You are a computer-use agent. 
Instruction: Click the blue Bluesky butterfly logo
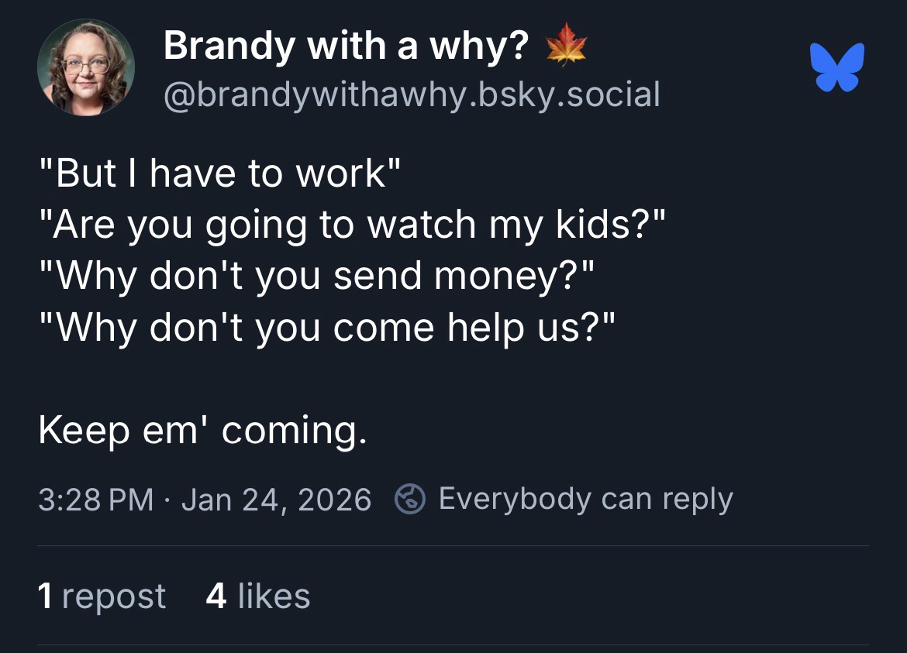(836, 67)
